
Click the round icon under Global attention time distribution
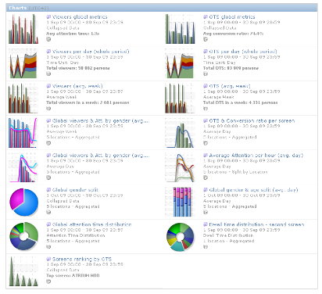pyautogui.click(x=48, y=247)
